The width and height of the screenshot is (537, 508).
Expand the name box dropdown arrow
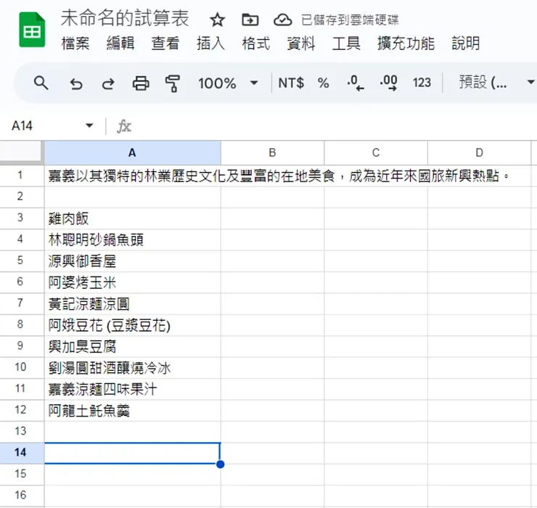[89, 126]
